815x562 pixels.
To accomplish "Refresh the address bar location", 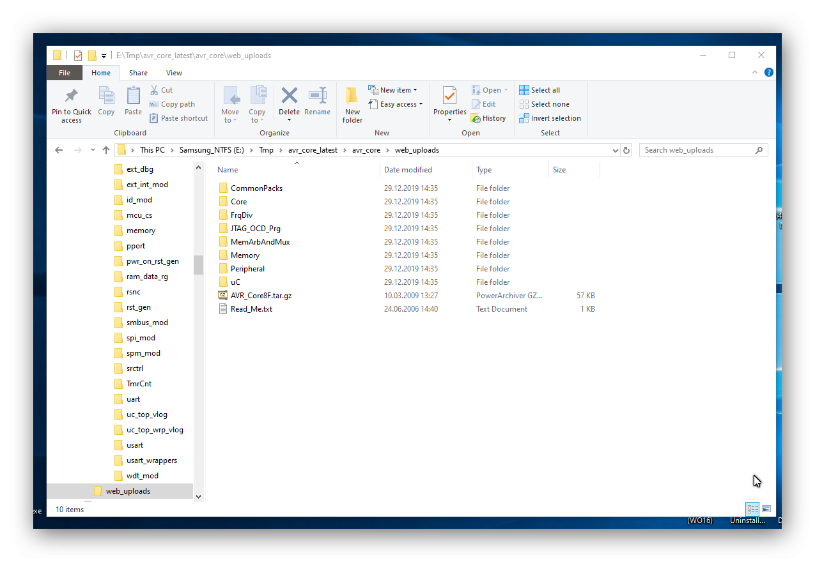I will pos(626,150).
